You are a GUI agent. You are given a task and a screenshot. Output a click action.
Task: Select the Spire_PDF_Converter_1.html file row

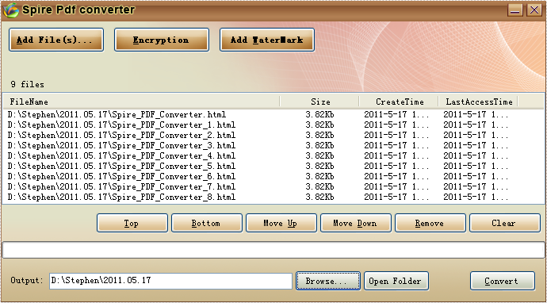(x=273, y=125)
